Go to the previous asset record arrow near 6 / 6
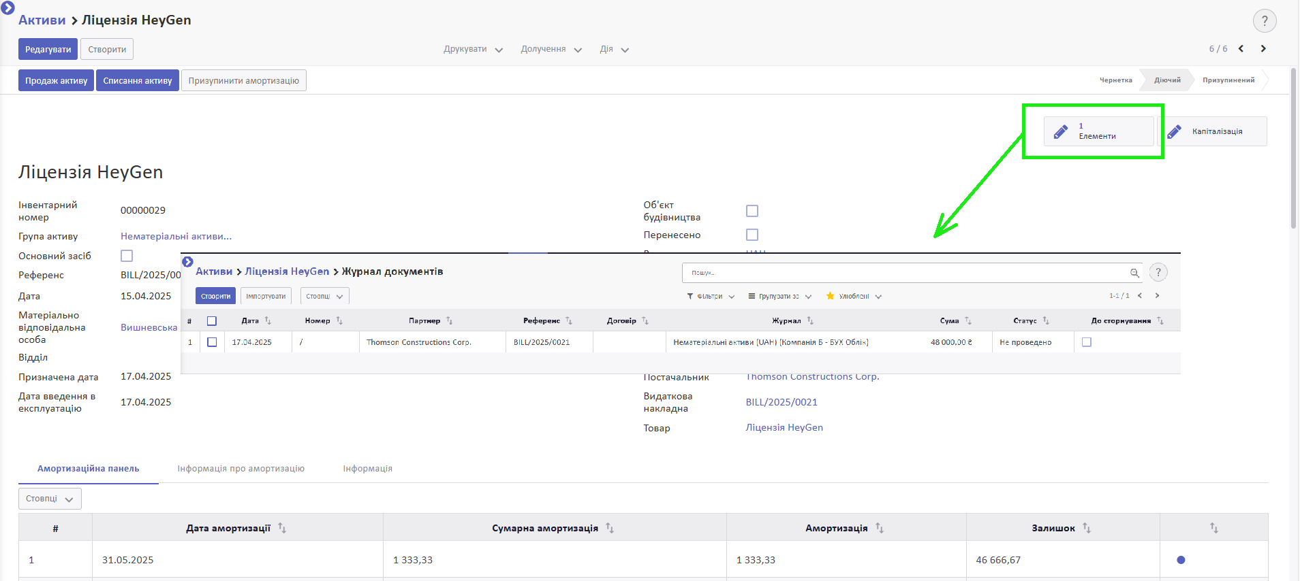 pos(1241,48)
